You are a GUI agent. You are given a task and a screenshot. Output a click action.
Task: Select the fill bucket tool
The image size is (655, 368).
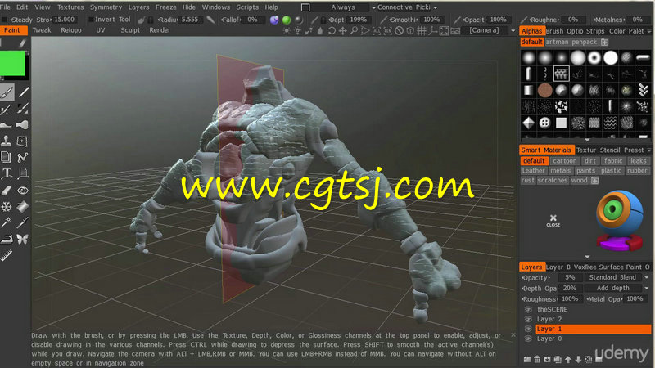(x=23, y=206)
